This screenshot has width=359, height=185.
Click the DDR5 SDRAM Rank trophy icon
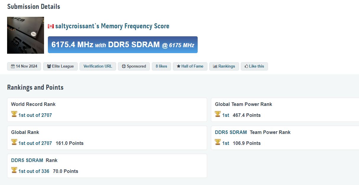point(14,170)
